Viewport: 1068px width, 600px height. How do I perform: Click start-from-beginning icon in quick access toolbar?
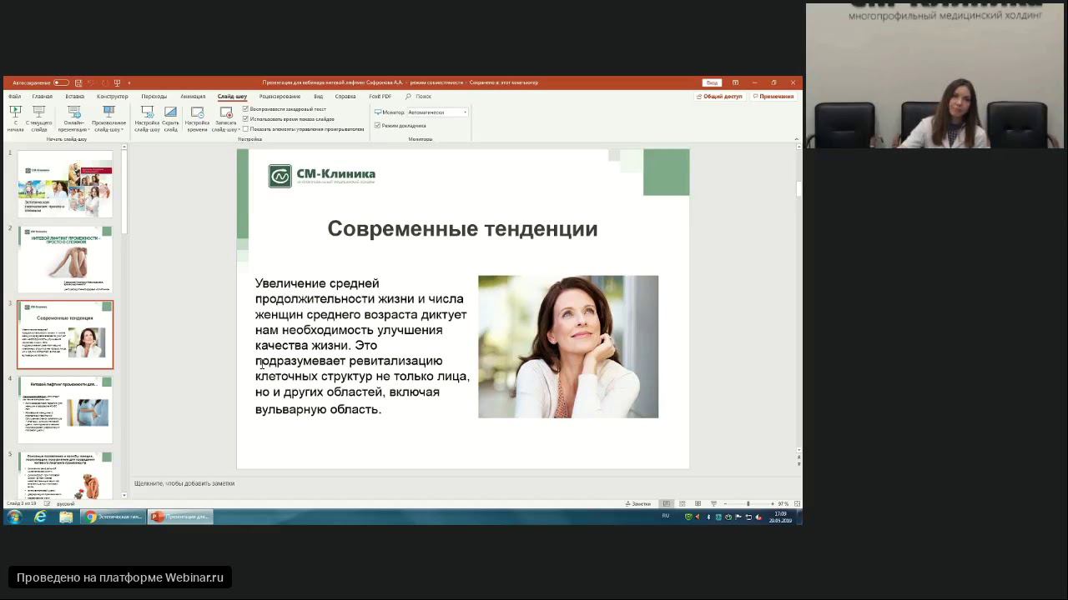click(117, 82)
